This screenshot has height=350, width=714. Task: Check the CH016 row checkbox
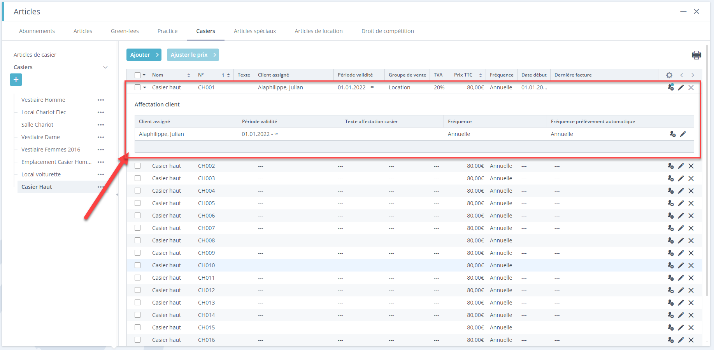click(x=137, y=340)
